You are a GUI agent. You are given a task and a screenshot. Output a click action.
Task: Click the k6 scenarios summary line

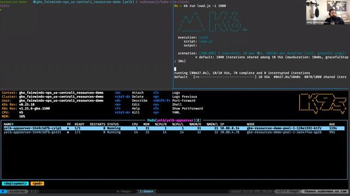(262, 53)
